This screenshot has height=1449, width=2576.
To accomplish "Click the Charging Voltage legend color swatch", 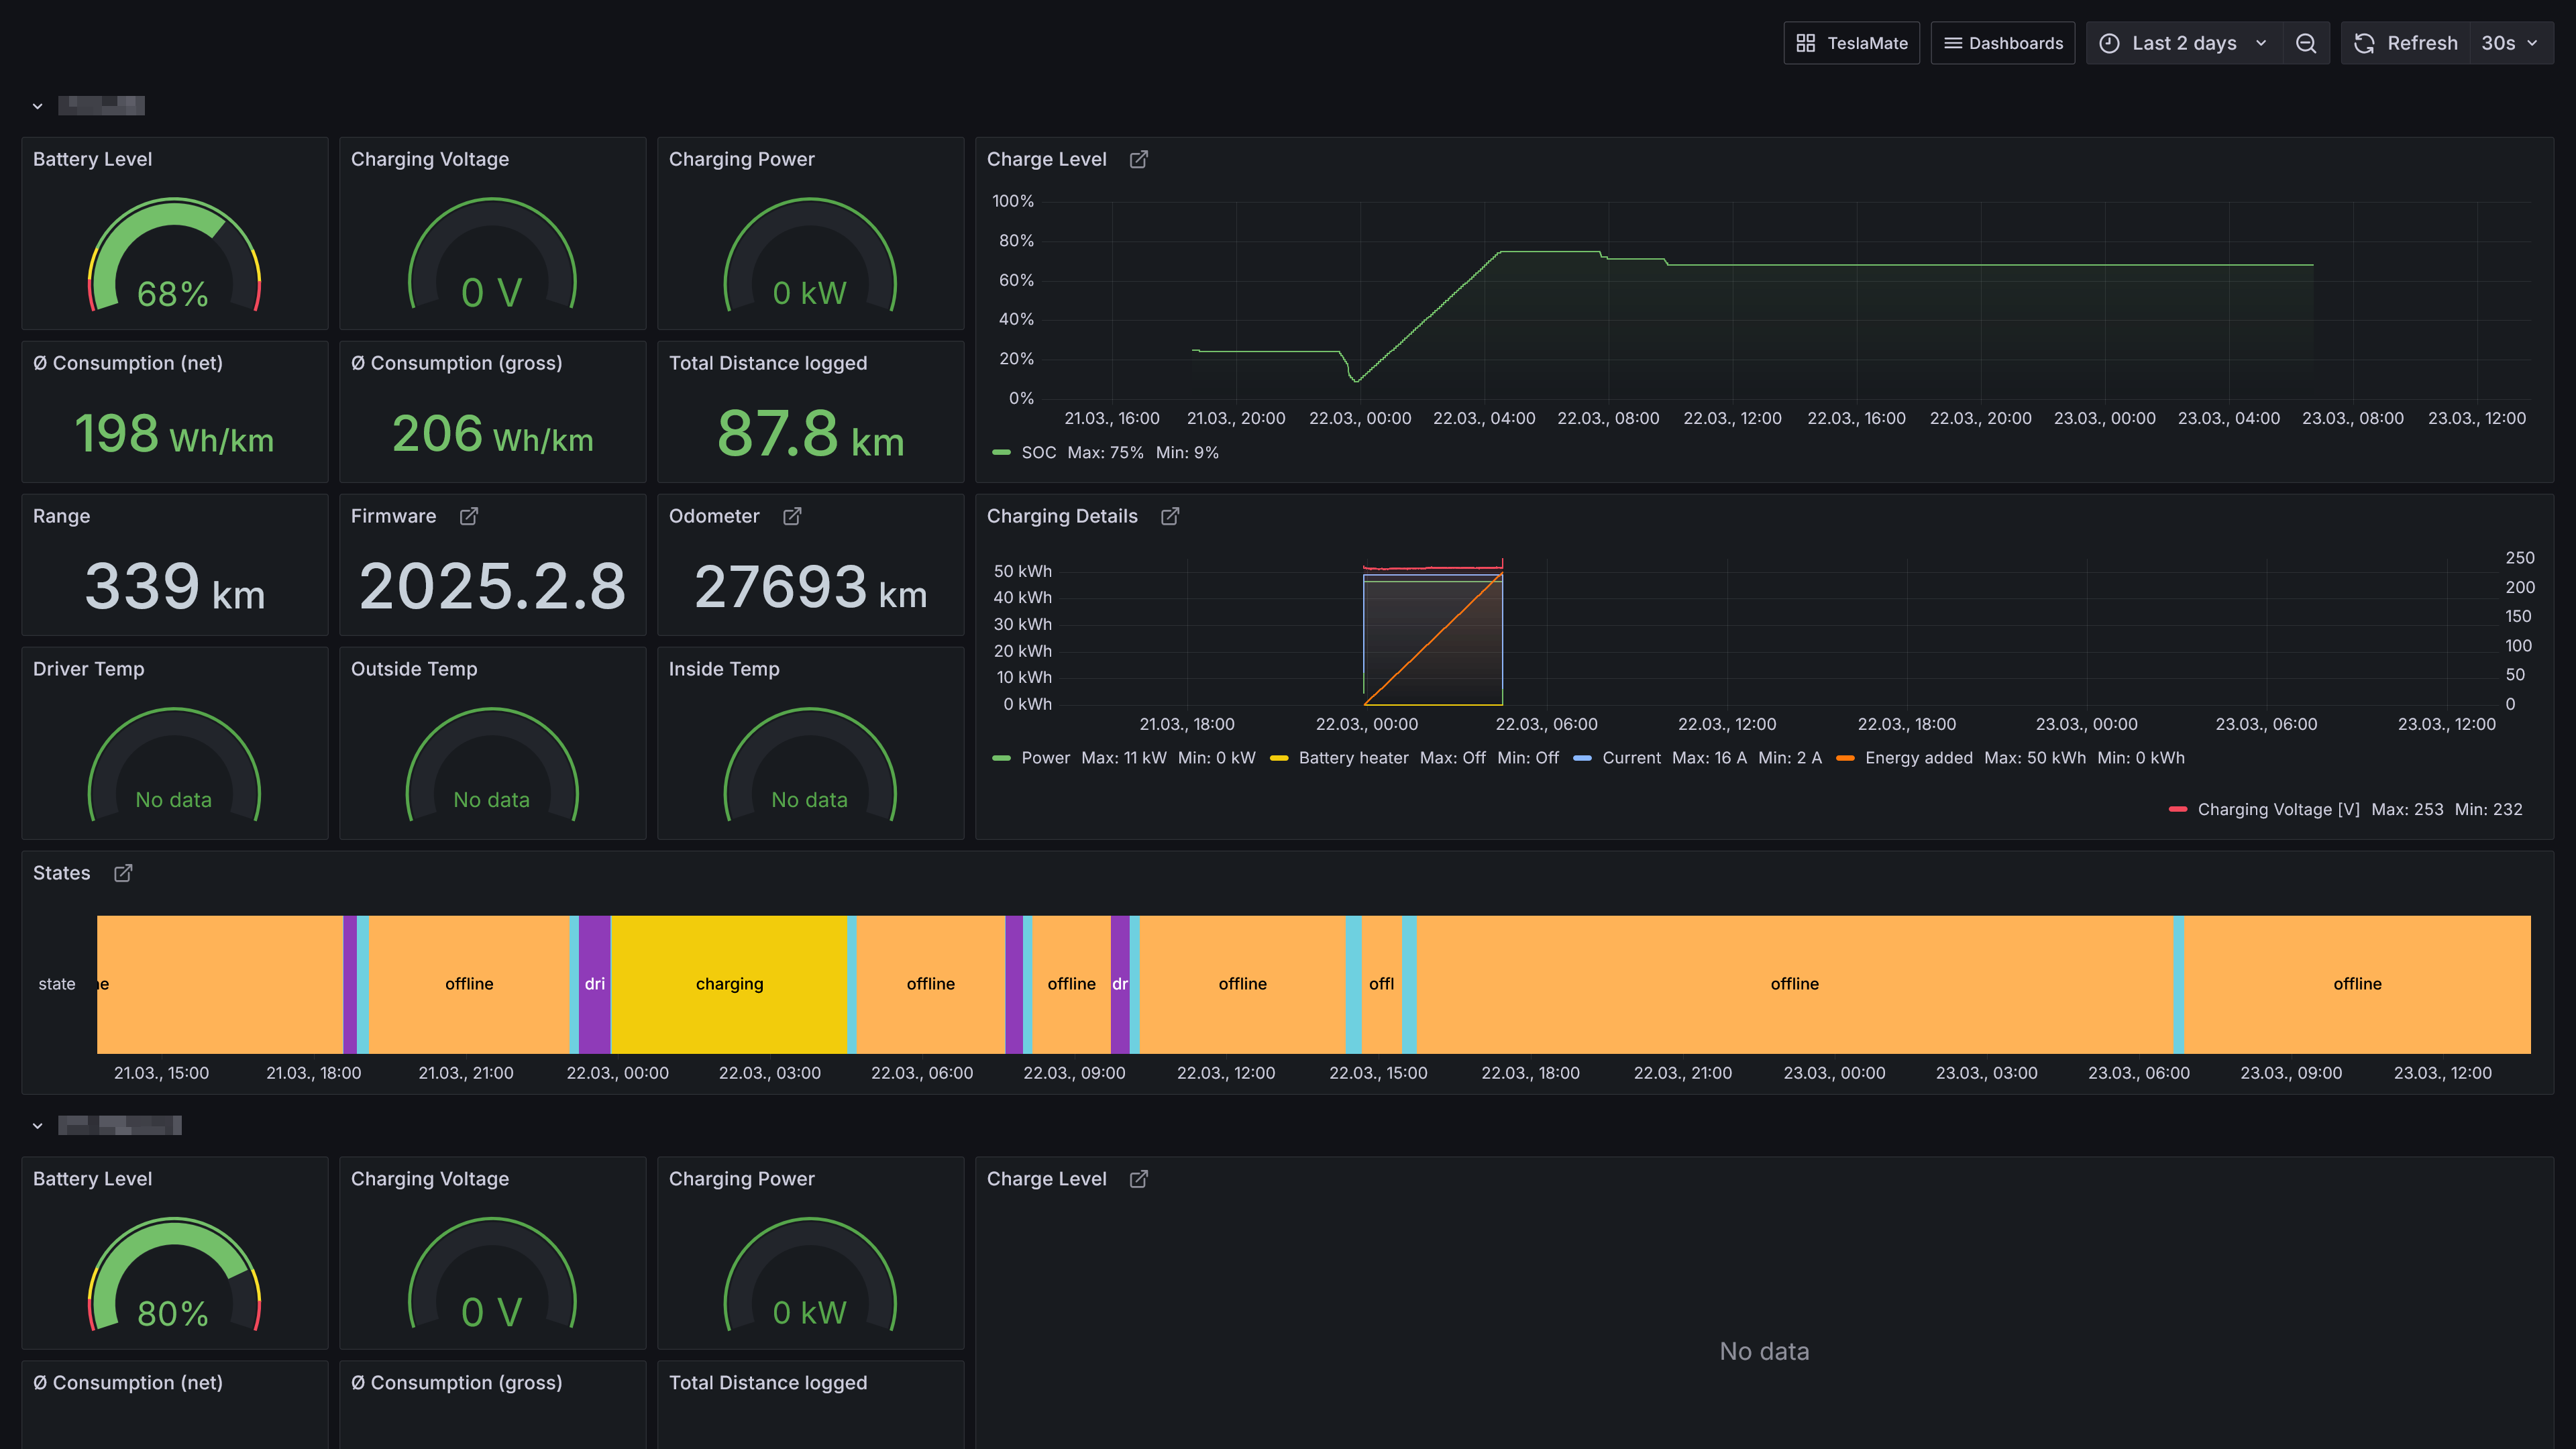I will 2177,810.
